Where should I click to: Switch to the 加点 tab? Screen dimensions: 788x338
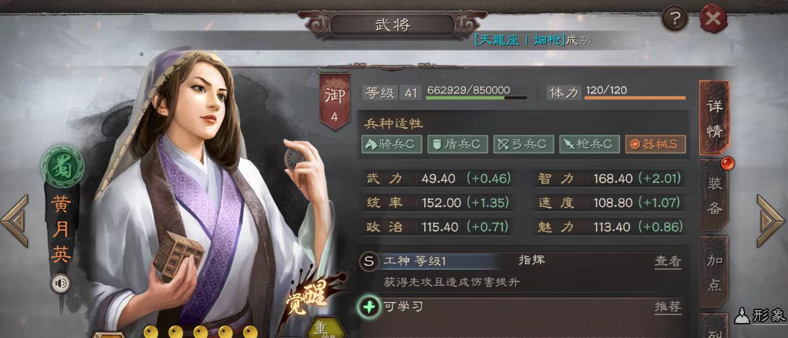(715, 272)
